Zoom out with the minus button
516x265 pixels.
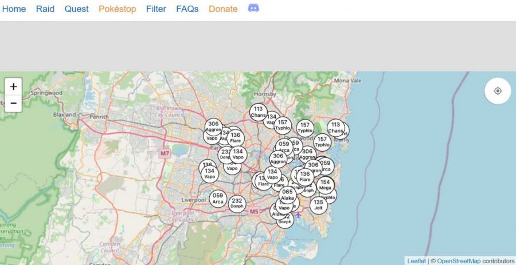pos(14,104)
